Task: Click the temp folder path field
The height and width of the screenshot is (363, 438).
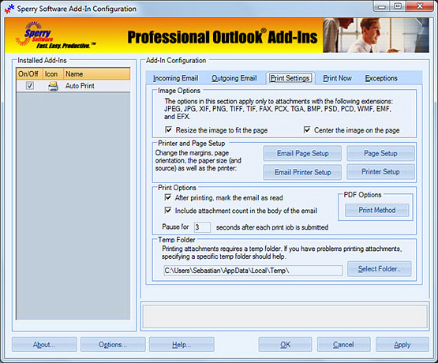Action: [x=253, y=271]
